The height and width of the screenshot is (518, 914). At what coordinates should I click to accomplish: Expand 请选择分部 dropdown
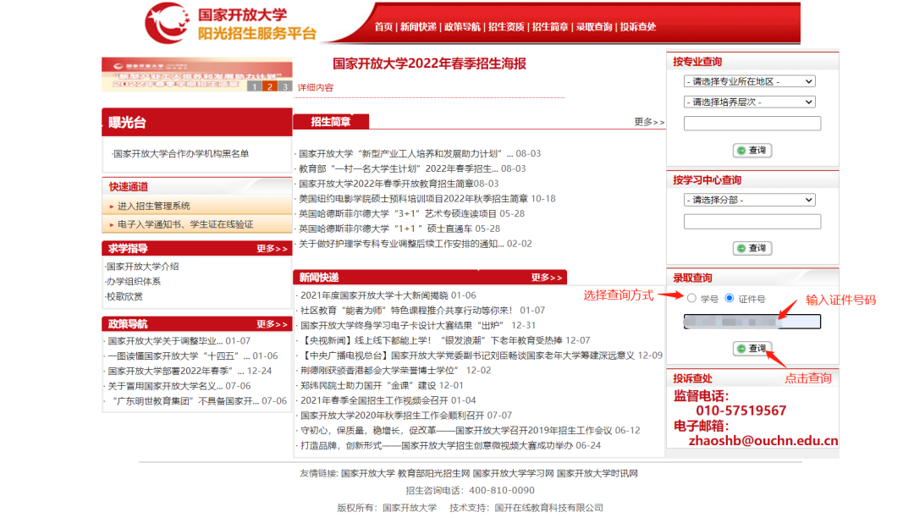[x=749, y=200]
